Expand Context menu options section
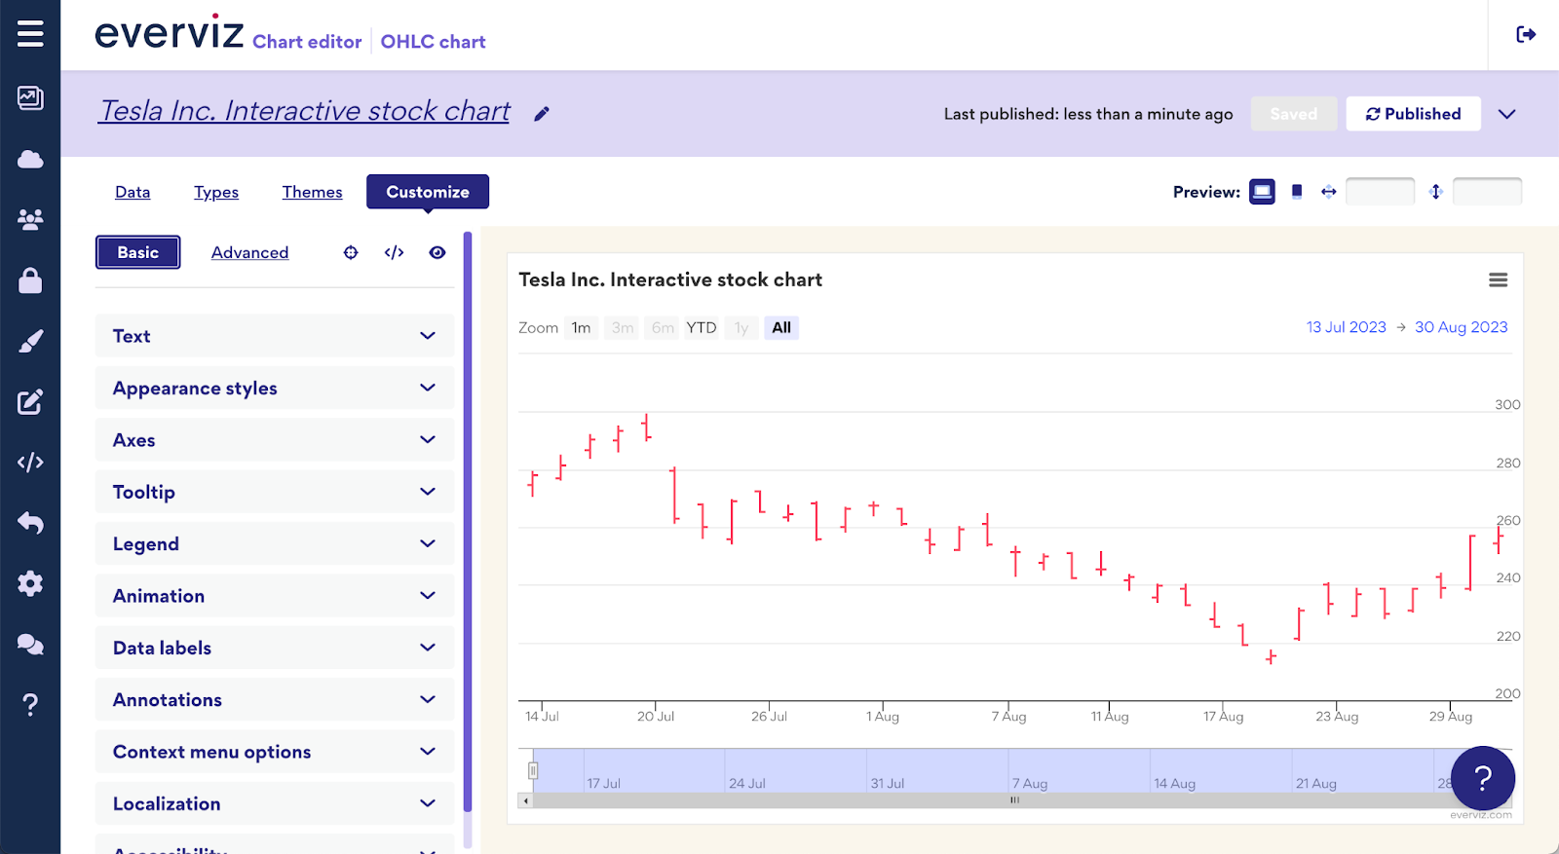1559x854 pixels. click(275, 752)
